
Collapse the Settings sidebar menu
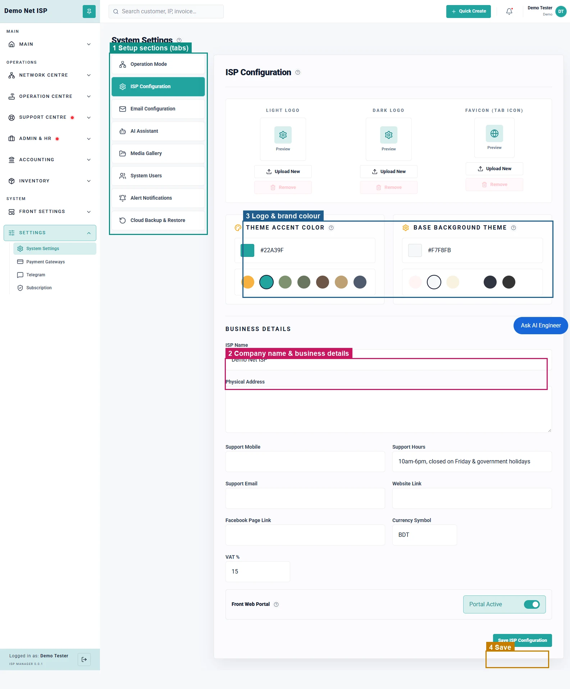point(50,233)
